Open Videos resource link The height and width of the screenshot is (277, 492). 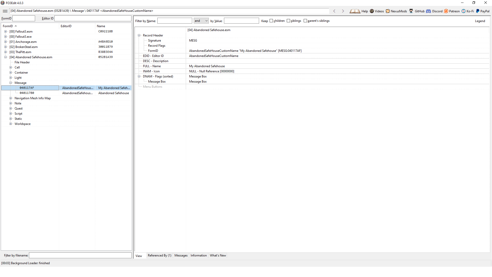tap(379, 11)
